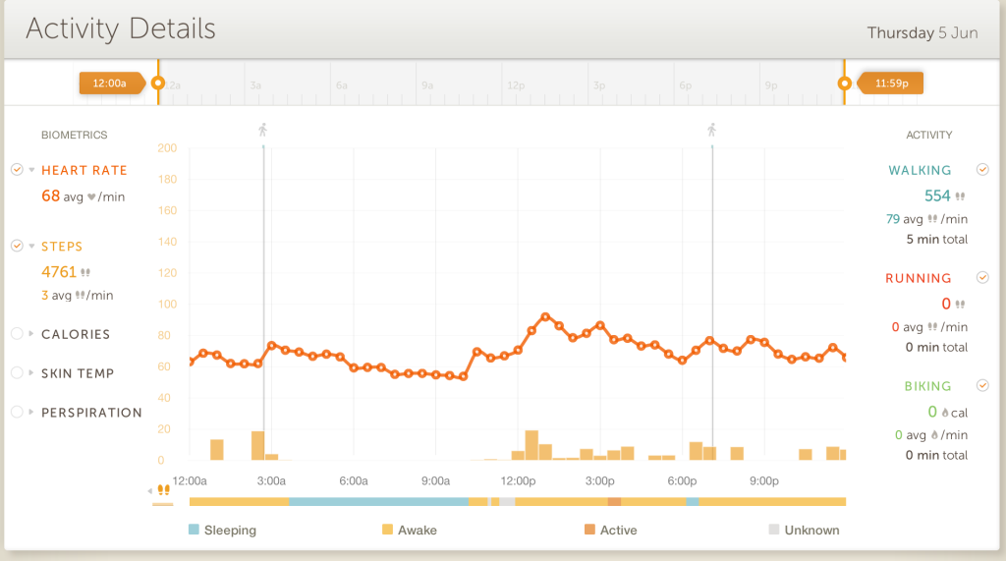Click the 12:00a orange start time tag
The width and height of the screenshot is (1006, 561).
coord(112,83)
